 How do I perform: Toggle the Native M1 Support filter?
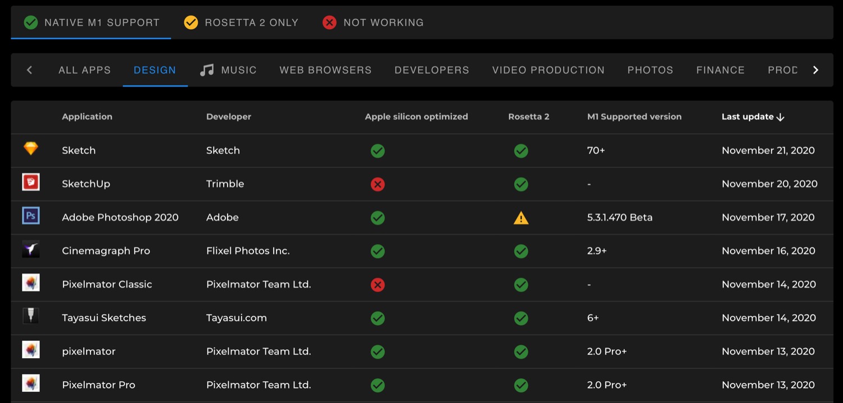tap(92, 22)
